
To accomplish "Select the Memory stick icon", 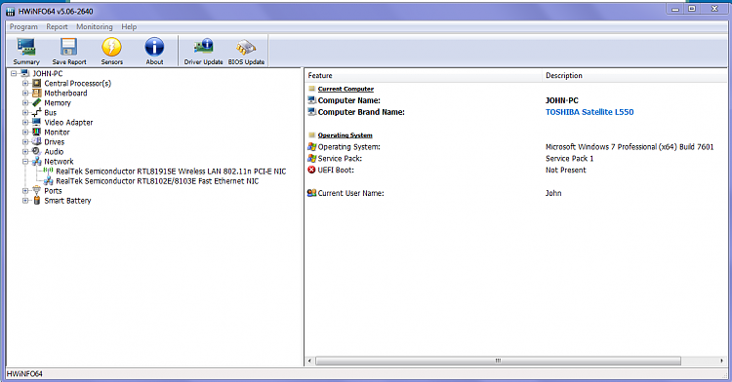I will point(37,103).
